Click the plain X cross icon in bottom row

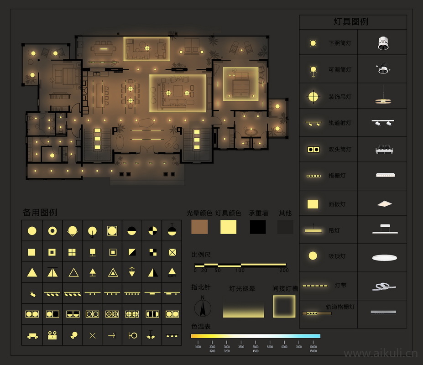point(93,336)
